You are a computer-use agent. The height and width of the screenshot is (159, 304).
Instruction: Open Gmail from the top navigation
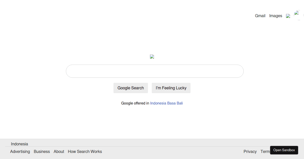coord(260,16)
